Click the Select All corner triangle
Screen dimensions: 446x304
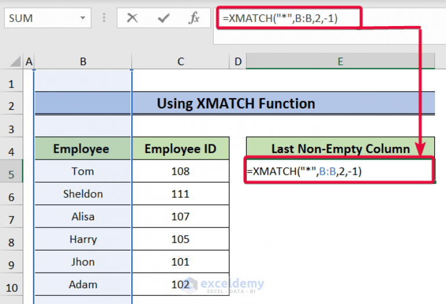(15, 61)
